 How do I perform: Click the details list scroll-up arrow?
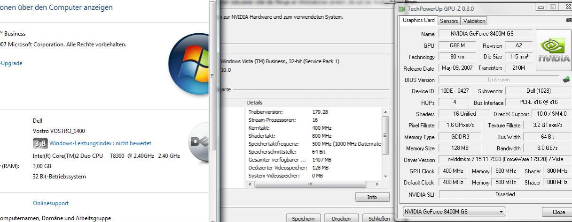(385, 111)
